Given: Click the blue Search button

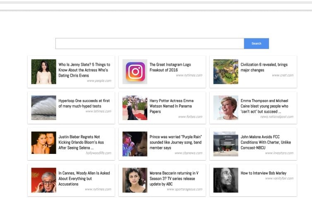Looking at the screenshot, I should [x=256, y=43].
